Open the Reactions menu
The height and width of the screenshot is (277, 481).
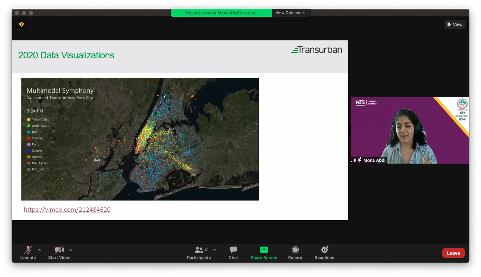(x=325, y=253)
